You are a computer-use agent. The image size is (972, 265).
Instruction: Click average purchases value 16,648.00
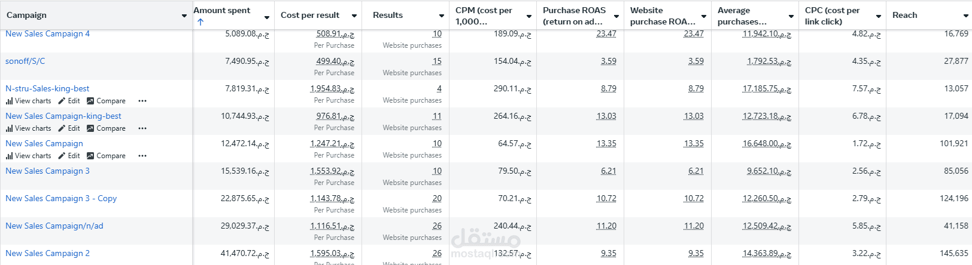tap(767, 143)
